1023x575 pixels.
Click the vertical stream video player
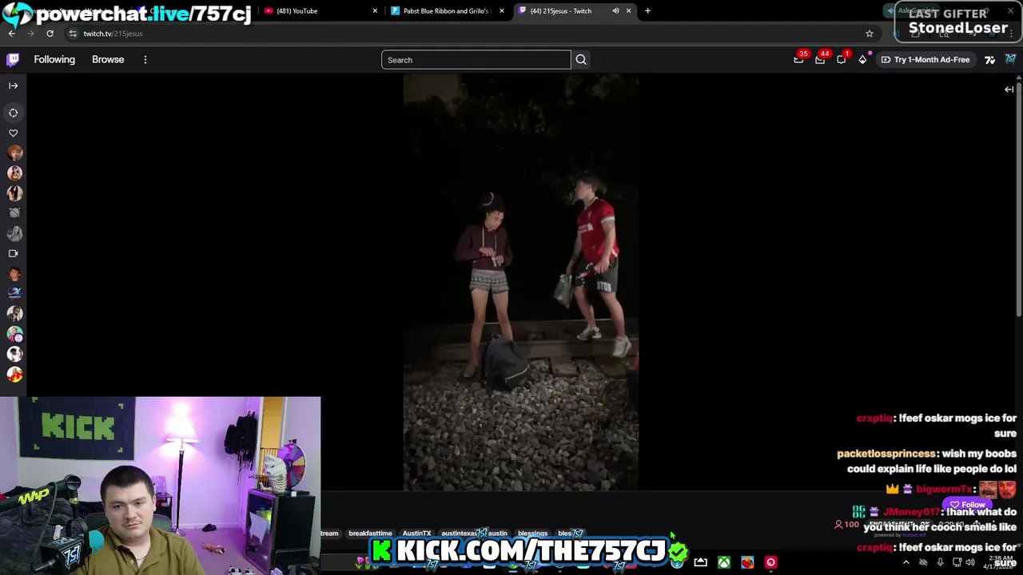tap(520, 282)
